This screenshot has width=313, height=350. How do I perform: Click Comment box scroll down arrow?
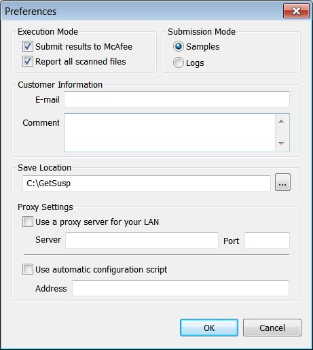281,143
